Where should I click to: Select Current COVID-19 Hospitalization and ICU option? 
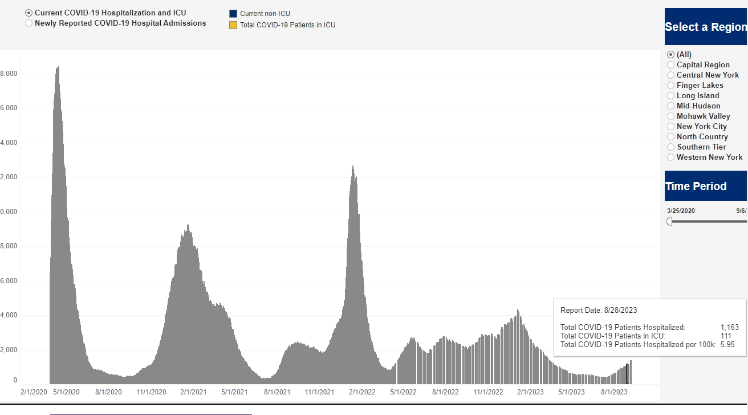click(x=29, y=13)
